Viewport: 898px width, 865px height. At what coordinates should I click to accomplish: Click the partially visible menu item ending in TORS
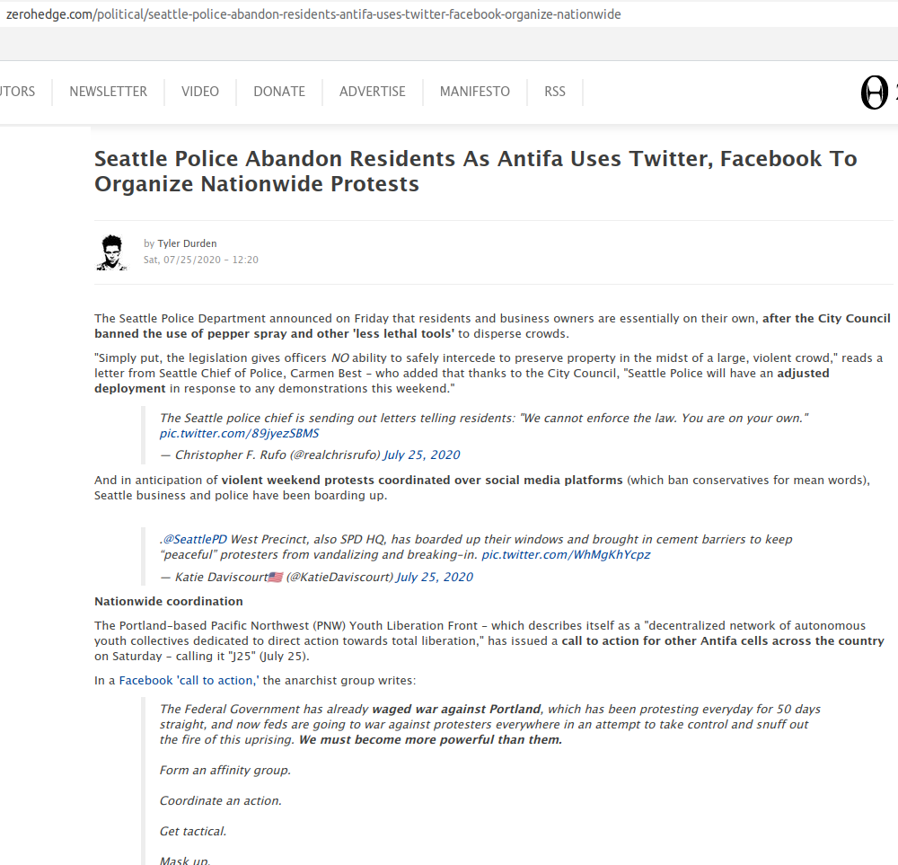point(17,92)
